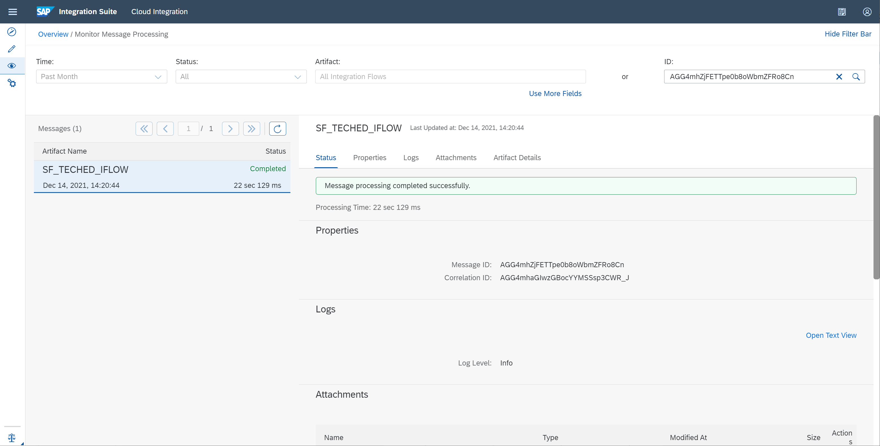Go to last page of messages
The width and height of the screenshot is (880, 446).
point(251,129)
